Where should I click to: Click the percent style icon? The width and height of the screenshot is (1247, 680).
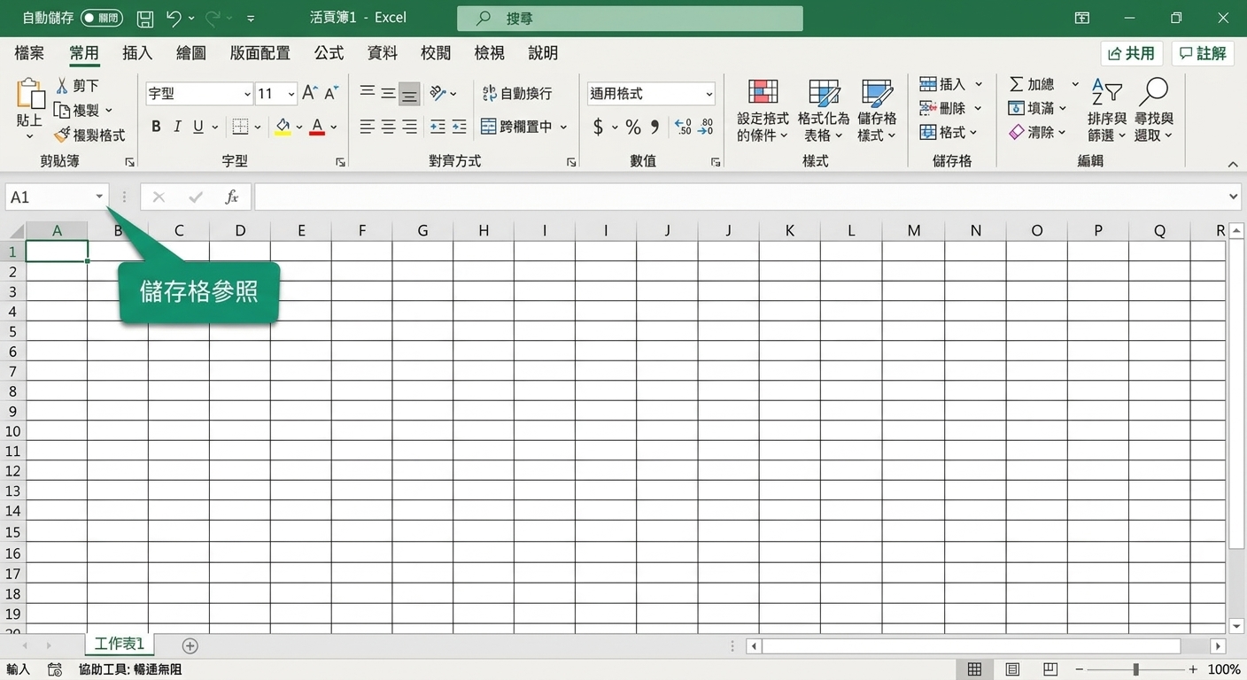click(x=633, y=127)
